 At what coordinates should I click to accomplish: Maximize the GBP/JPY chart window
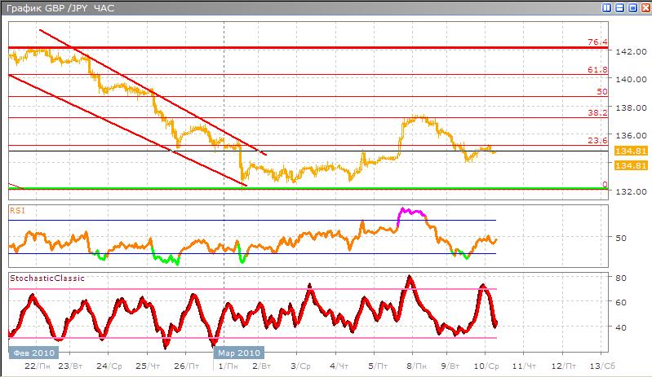coord(631,7)
